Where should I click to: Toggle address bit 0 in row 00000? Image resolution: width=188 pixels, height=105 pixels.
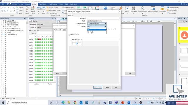pyautogui.click(x=35, y=39)
